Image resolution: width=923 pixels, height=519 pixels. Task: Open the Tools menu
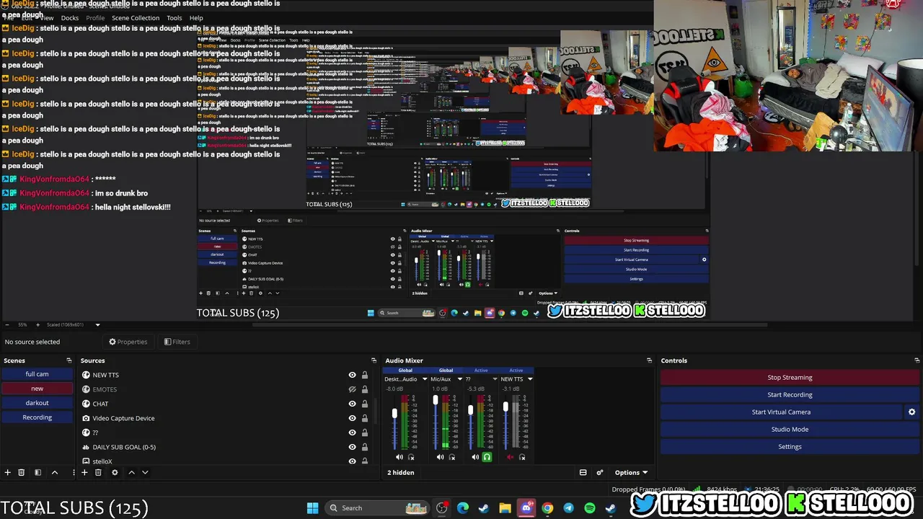coord(175,18)
